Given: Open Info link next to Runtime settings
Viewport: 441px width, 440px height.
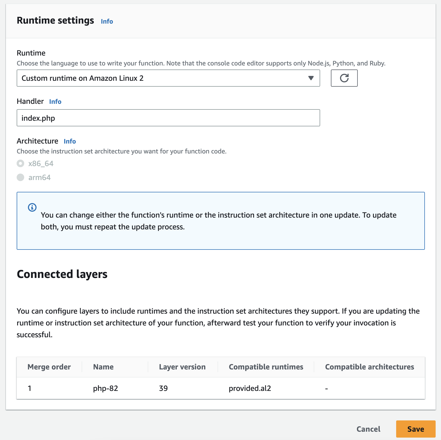Looking at the screenshot, I should click(x=107, y=21).
